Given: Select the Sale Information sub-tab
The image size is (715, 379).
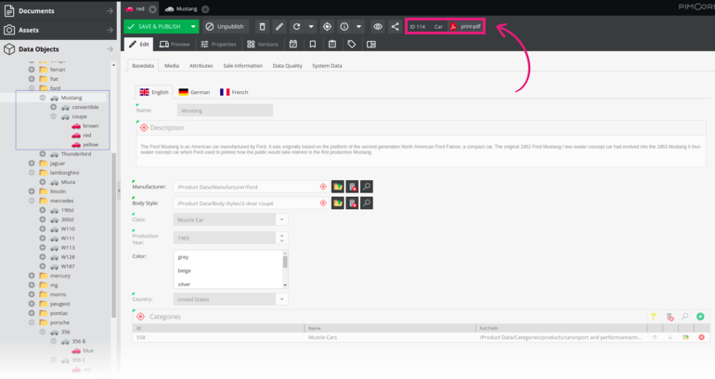Looking at the screenshot, I should point(243,66).
